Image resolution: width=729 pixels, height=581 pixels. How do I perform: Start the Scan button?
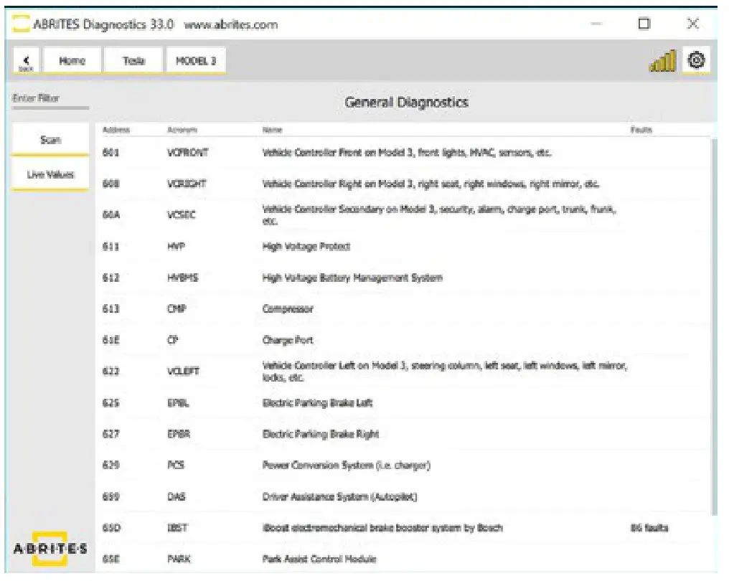point(50,139)
